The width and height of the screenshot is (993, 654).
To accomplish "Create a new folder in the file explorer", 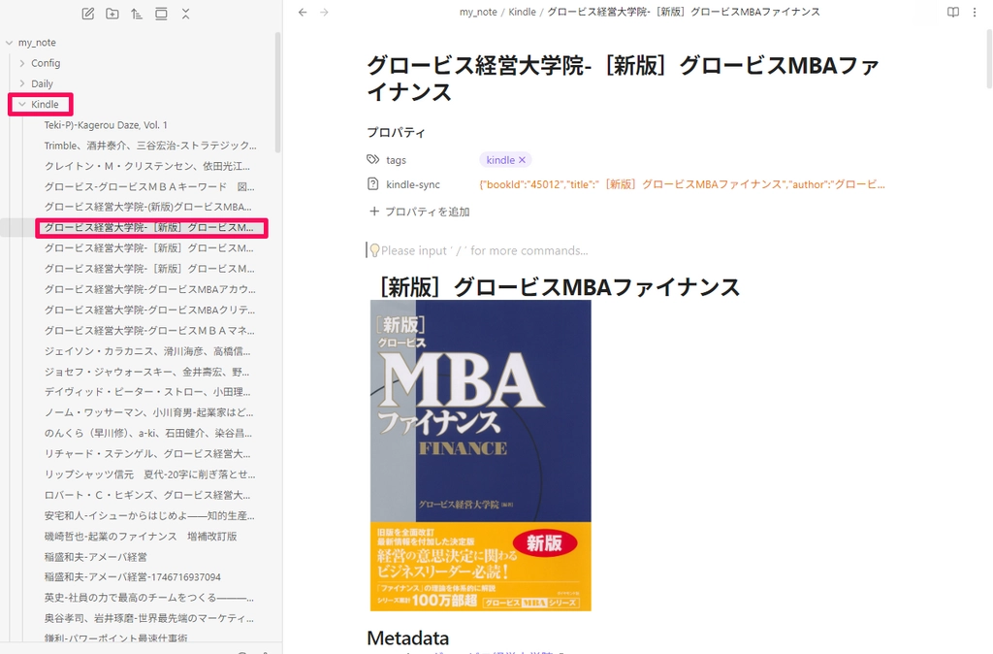I will tap(112, 14).
